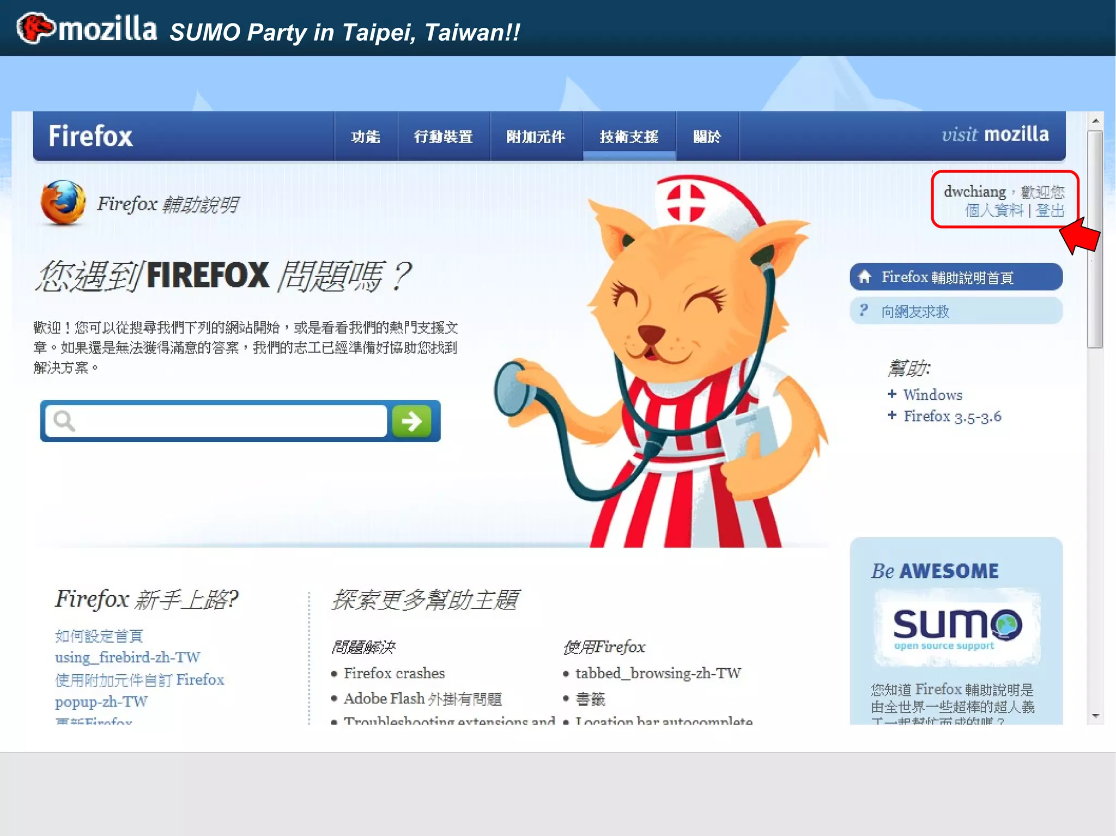Open the 個人資料 profile link

pyautogui.click(x=994, y=210)
